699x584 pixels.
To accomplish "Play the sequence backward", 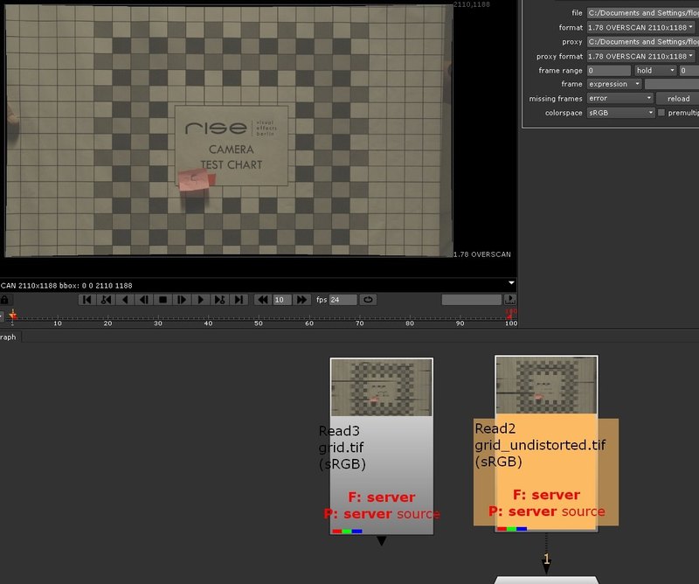I will pos(125,300).
